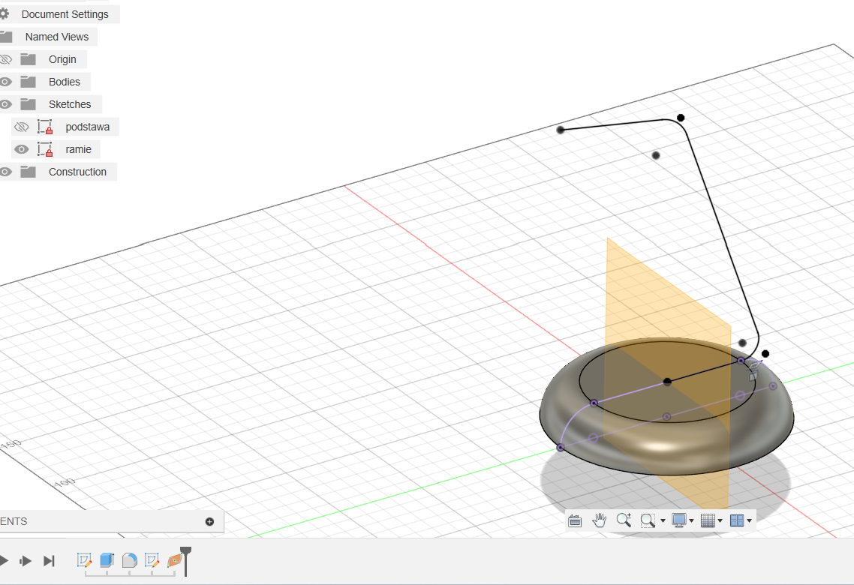Activate the Pan hand tool

599,520
